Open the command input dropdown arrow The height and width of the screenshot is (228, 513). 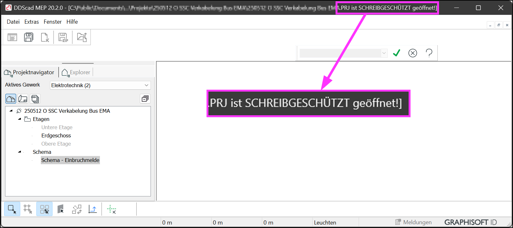tap(384, 53)
